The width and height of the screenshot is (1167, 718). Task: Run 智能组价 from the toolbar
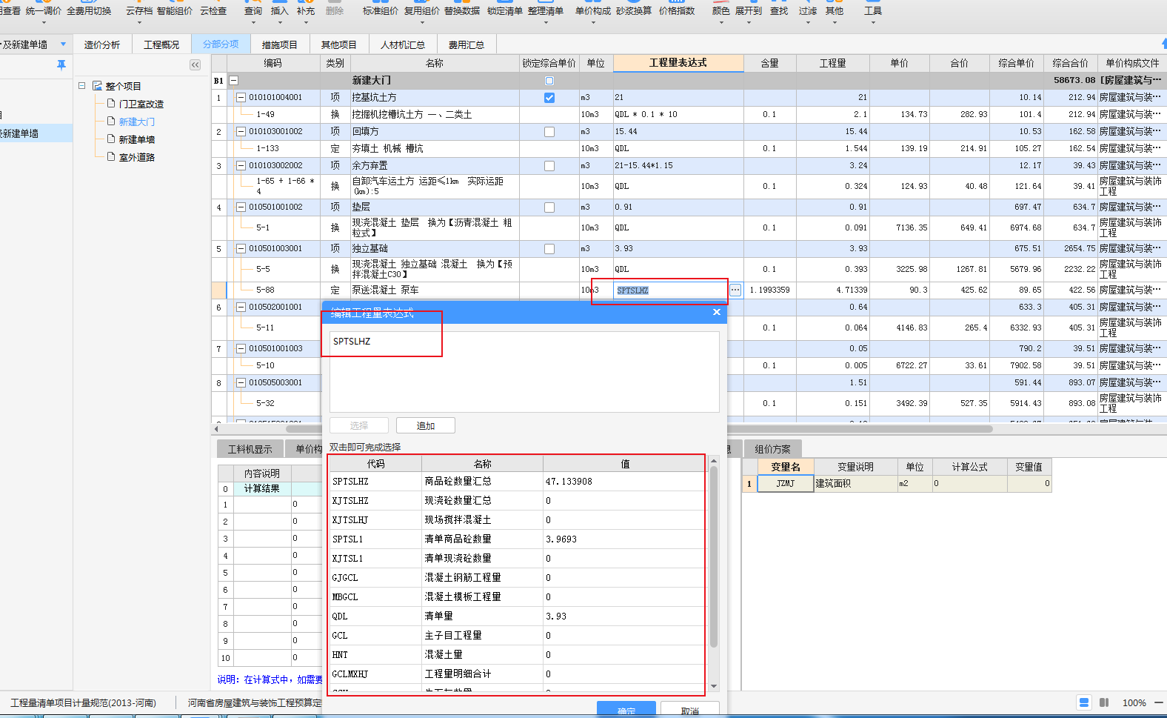tap(175, 11)
